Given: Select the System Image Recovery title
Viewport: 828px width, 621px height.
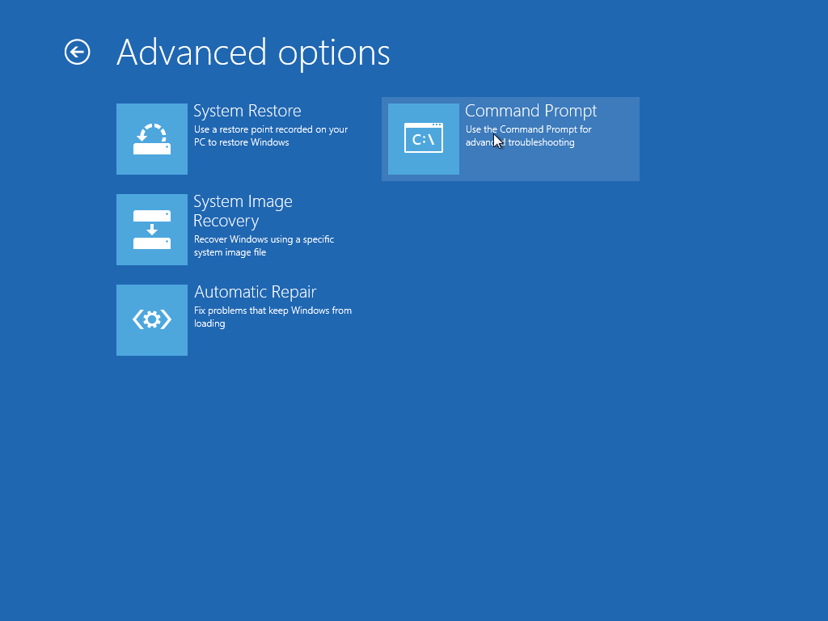Looking at the screenshot, I should coord(243,202).
